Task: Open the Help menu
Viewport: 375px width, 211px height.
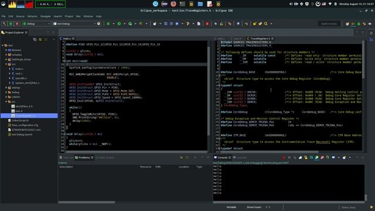Action: 99,16
